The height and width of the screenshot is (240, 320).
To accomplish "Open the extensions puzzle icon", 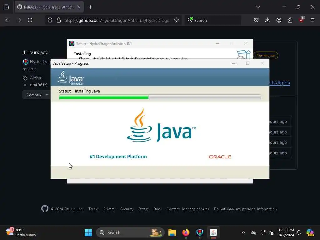I will point(290,20).
